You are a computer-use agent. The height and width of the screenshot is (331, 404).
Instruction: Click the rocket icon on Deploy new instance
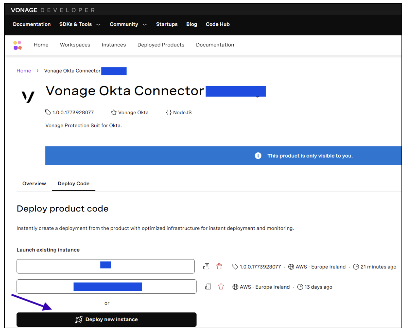click(79, 319)
